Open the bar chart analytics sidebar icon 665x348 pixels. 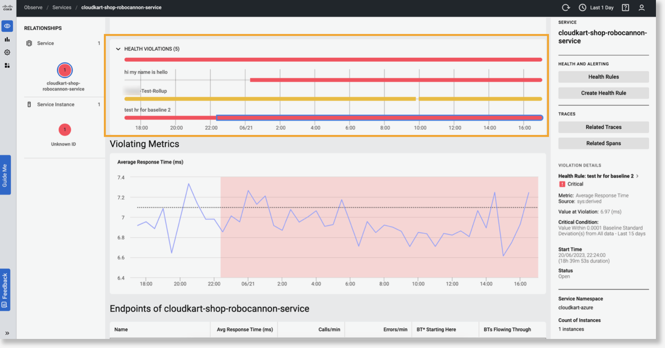click(x=7, y=39)
